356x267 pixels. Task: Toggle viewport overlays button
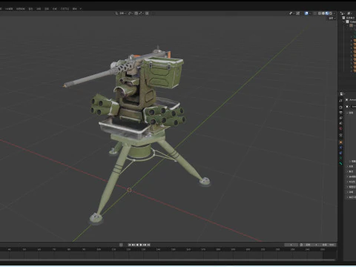click(x=306, y=13)
